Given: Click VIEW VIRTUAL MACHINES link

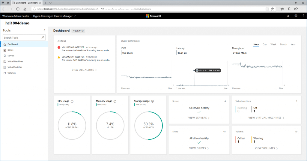Looking at the screenshot, I should (266, 118).
